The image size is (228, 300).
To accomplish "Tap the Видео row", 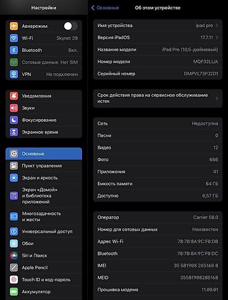I will (x=158, y=148).
